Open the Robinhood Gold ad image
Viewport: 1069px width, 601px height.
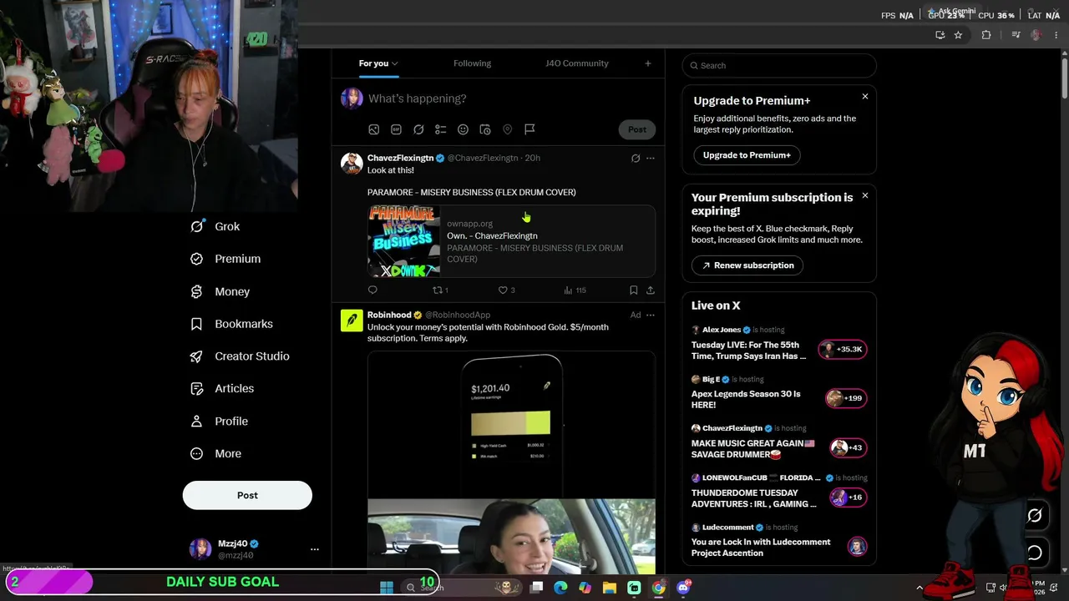[x=511, y=462]
